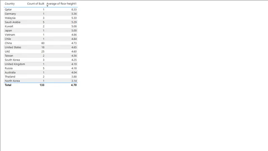Click the descending sort arrow under Average header
This screenshot has height=151, width=268.
pos(47,6)
